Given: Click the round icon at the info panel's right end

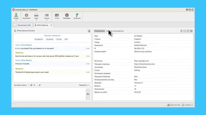Looking at the screenshot, I should tap(191, 31).
